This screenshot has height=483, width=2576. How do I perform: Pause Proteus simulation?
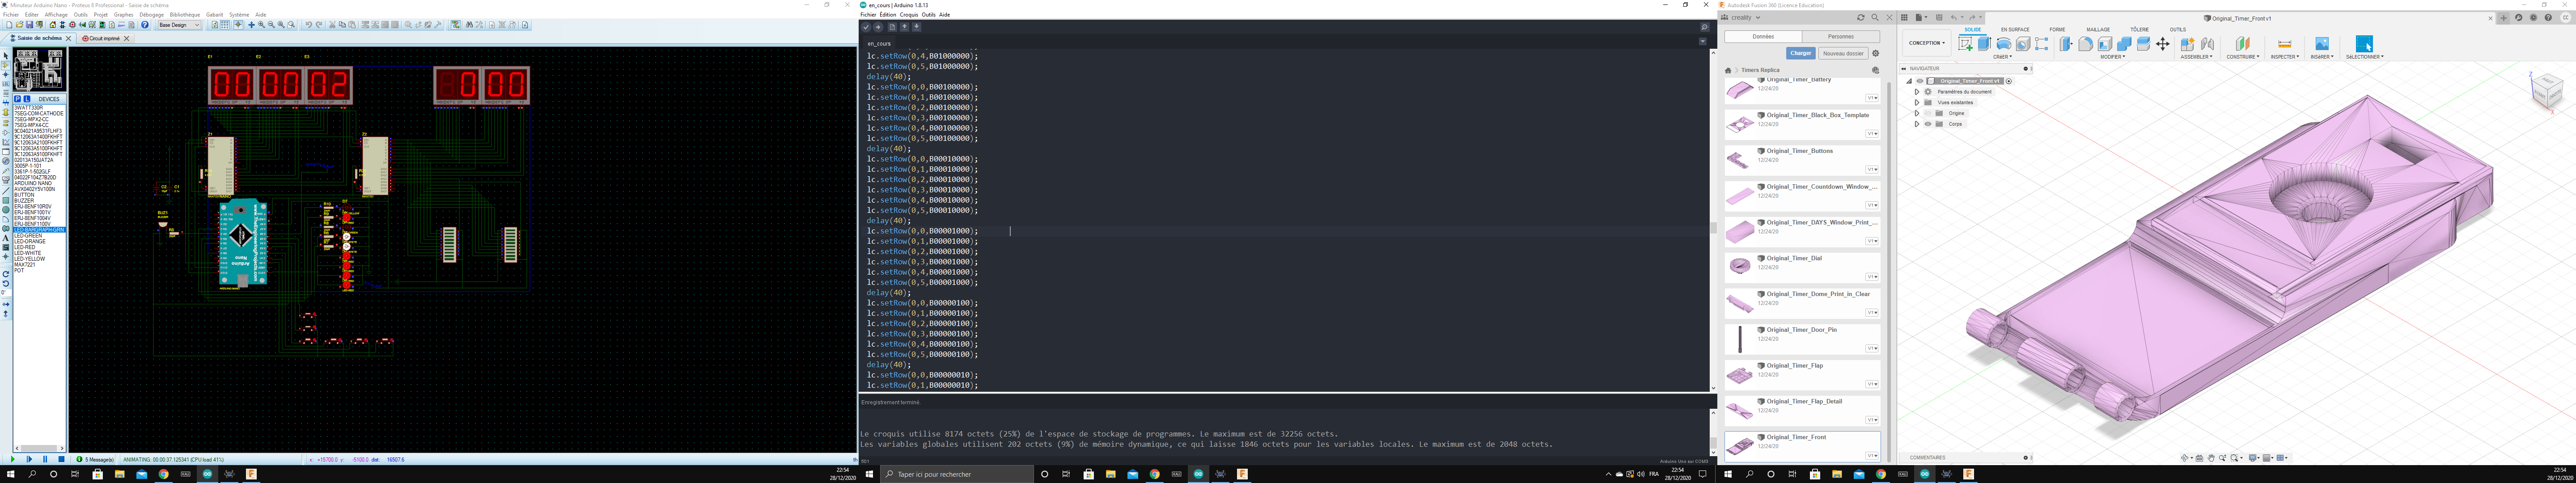(x=45, y=459)
